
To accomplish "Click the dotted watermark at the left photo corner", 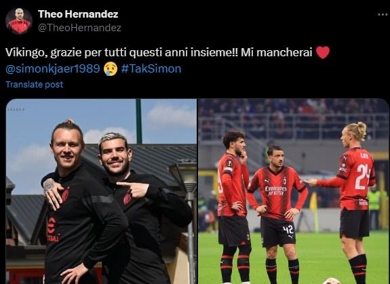I will pyautogui.click(x=16, y=110).
